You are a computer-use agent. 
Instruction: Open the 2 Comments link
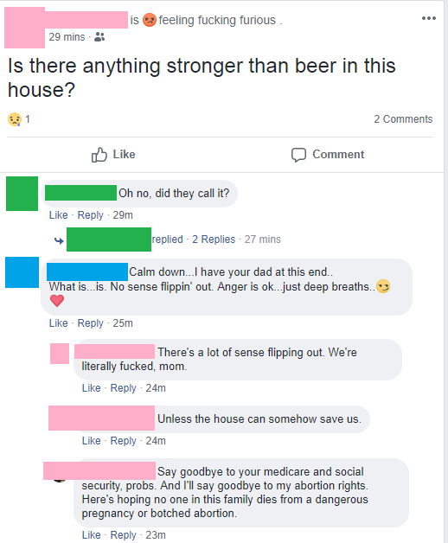click(x=403, y=119)
